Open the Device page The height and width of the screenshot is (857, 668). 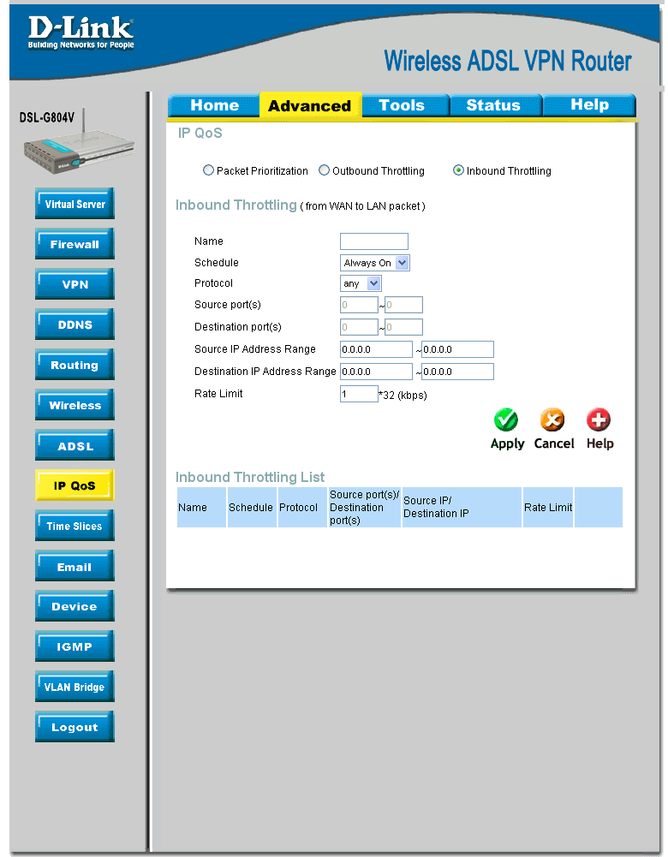click(x=75, y=605)
